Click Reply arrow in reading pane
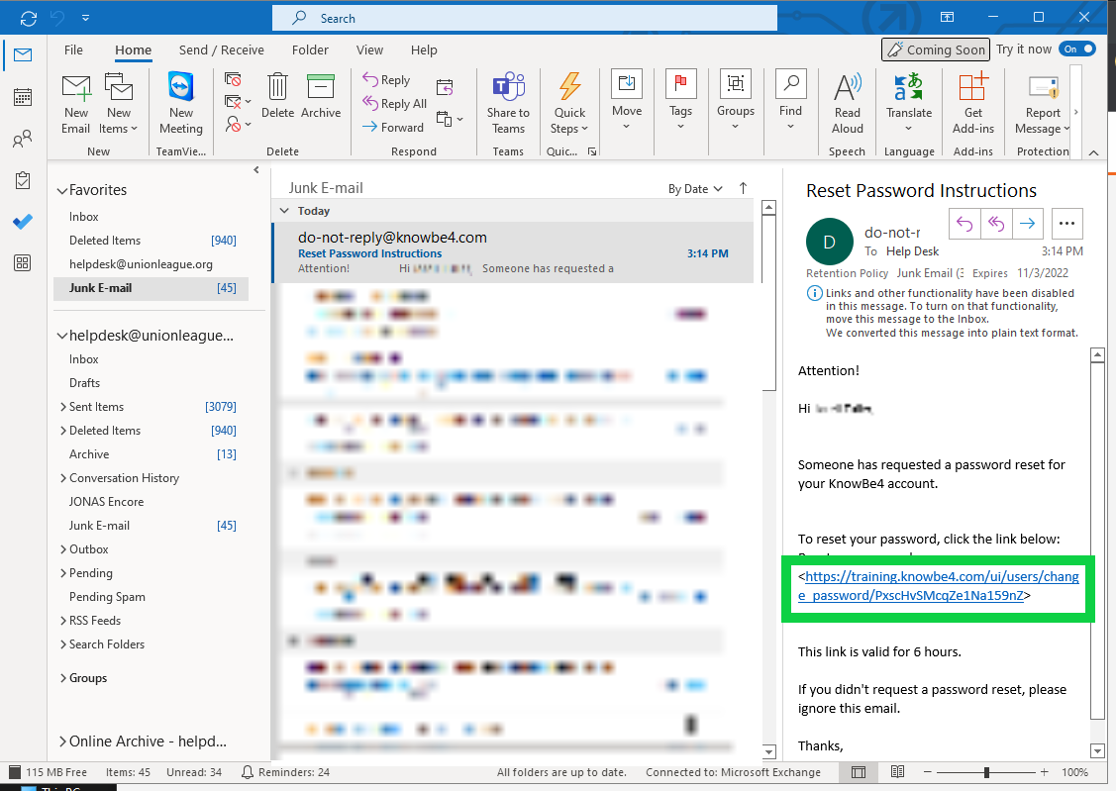1116x791 pixels. coord(964,224)
